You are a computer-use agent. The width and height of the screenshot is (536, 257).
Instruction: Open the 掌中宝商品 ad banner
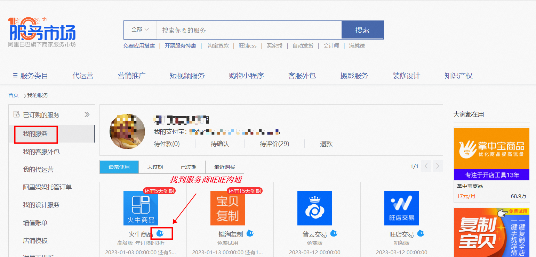tap(491, 154)
